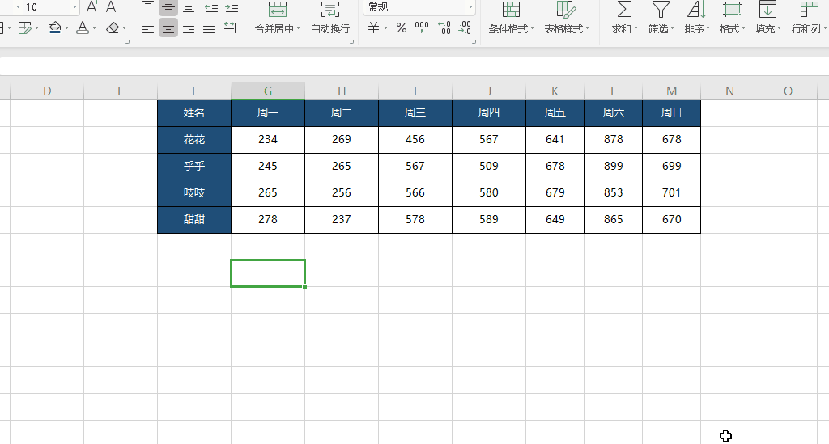Open the 填充 fill menu
This screenshot has width=829, height=444.
[767, 18]
